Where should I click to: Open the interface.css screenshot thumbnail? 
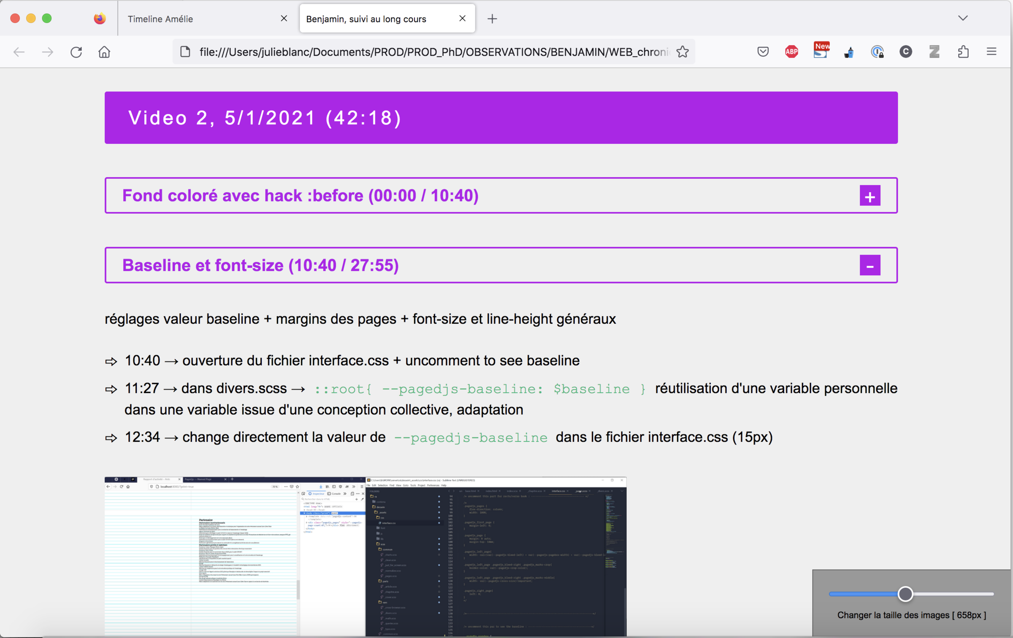tap(365, 557)
